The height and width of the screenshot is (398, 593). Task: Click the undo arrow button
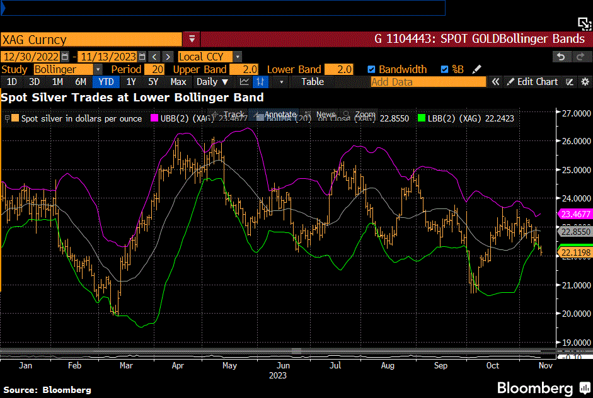(x=561, y=57)
